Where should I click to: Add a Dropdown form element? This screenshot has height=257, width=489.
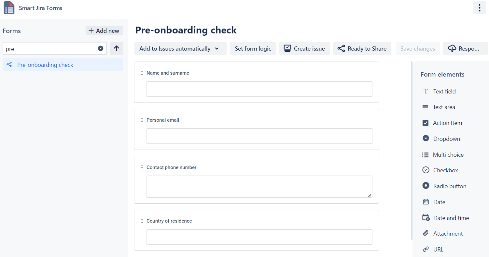tap(446, 139)
